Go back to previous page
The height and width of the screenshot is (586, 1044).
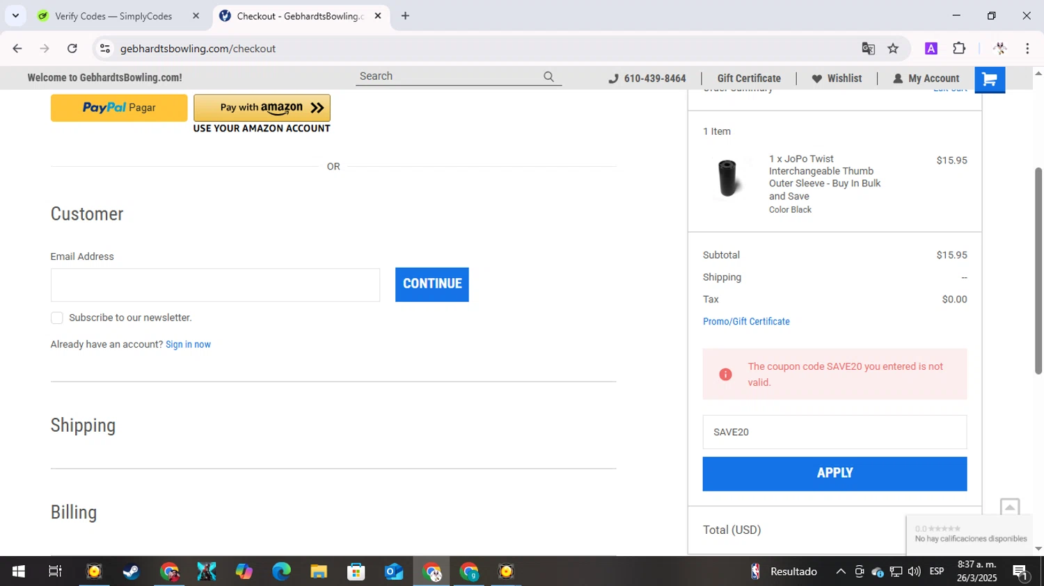[x=17, y=49]
